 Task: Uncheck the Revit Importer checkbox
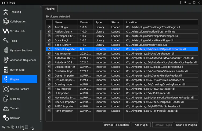[49, 111]
